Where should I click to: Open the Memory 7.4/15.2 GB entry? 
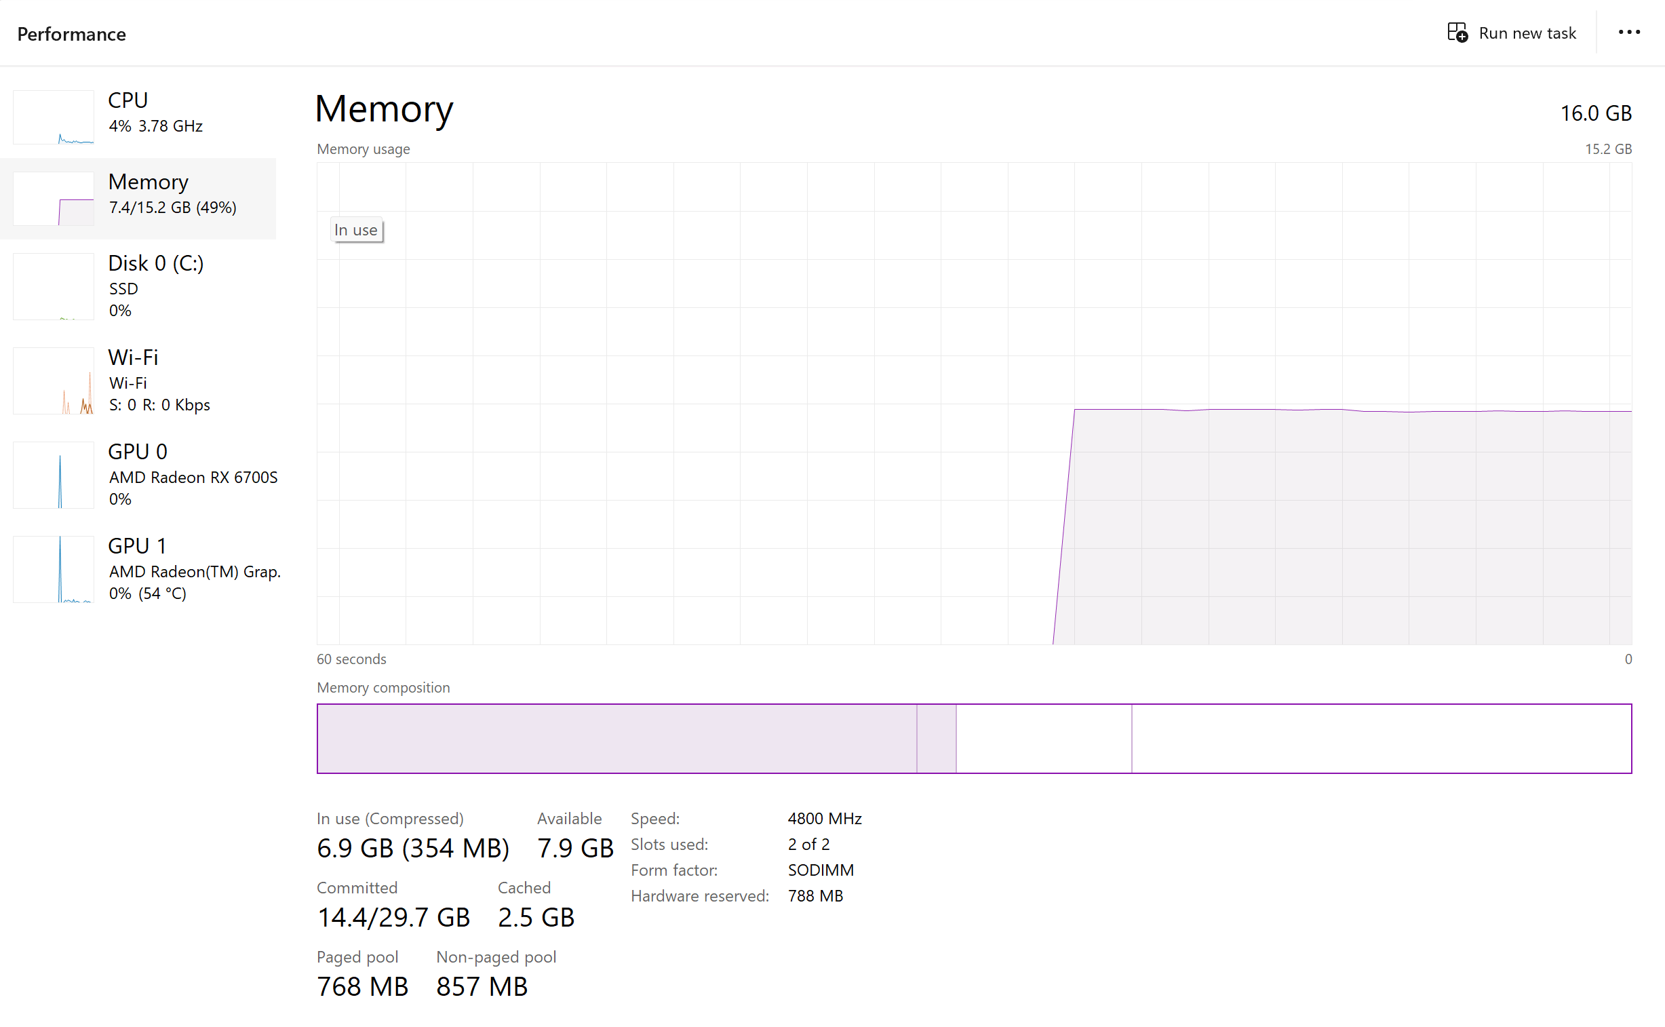[138, 198]
